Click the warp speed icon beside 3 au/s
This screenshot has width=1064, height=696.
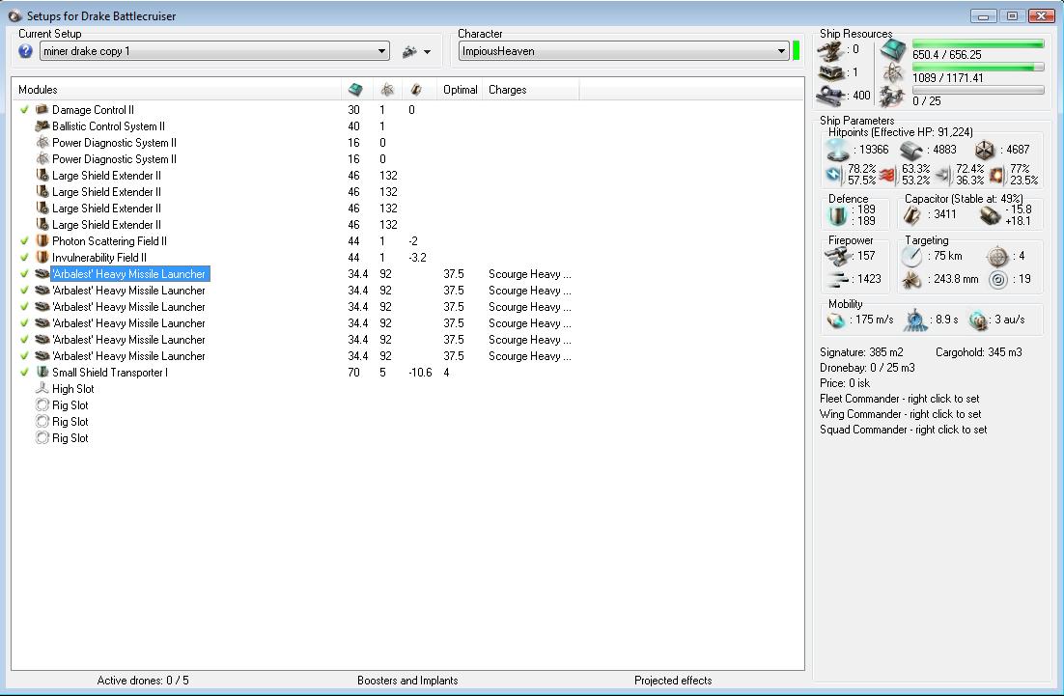(x=978, y=320)
